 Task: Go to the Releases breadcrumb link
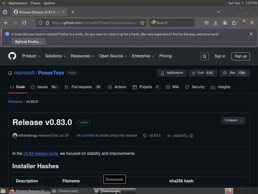click(x=15, y=102)
